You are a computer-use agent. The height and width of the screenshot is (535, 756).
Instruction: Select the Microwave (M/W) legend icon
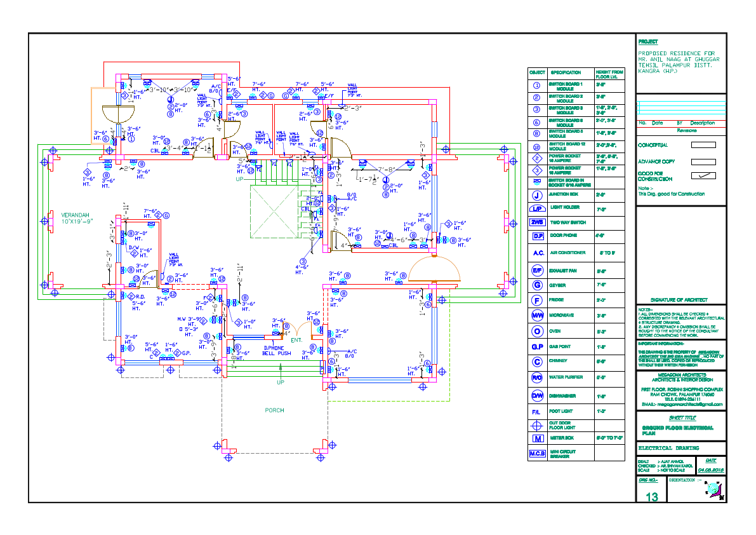coord(539,314)
